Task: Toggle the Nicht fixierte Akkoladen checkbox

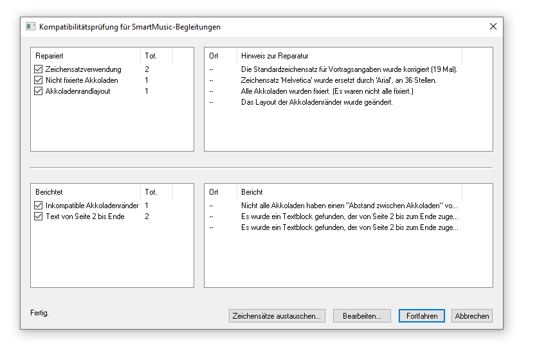Action: click(39, 80)
